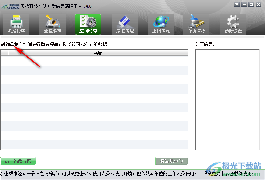Click the blank selection column header cell
The height and width of the screenshot is (180, 265).
[4, 53]
